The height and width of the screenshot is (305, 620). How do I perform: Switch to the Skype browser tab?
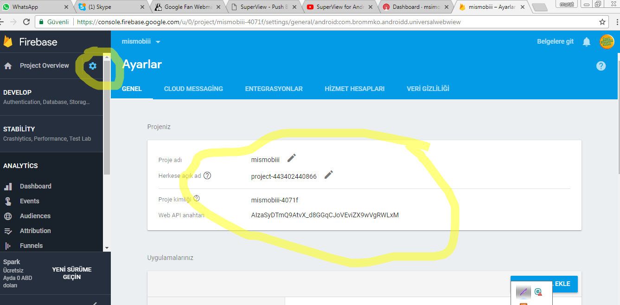[112, 7]
